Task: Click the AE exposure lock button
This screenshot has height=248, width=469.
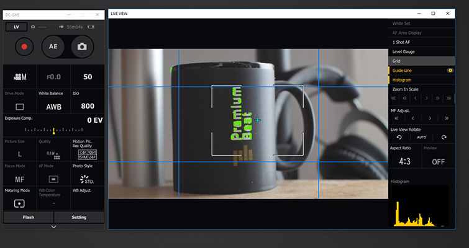Action: click(x=53, y=46)
